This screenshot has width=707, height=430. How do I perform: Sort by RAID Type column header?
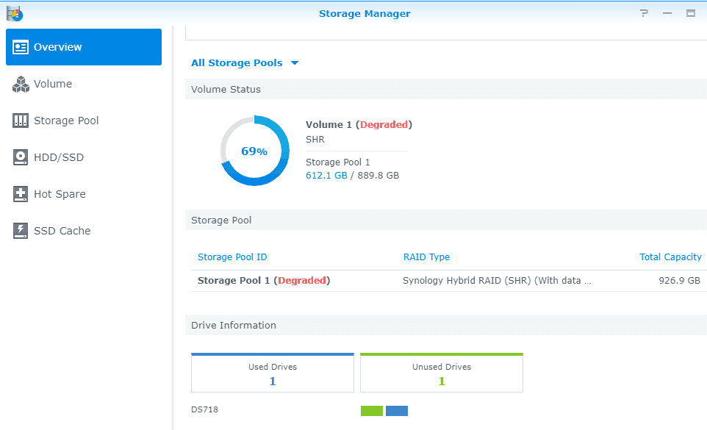426,257
